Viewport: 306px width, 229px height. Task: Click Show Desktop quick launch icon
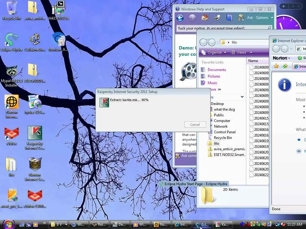click(22, 225)
